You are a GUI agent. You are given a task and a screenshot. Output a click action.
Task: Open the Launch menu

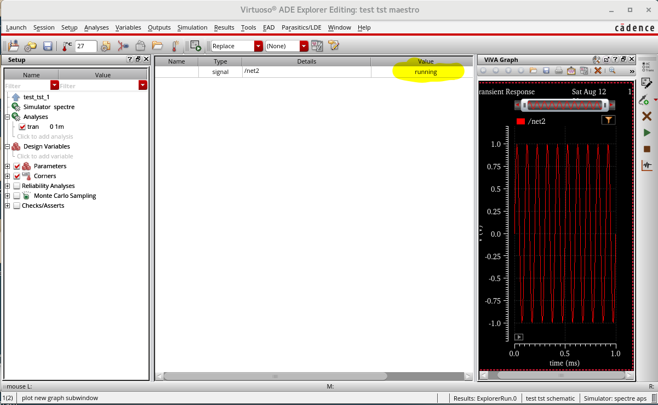tap(16, 27)
